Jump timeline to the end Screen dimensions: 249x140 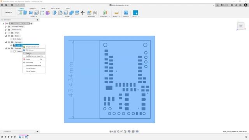coord(15,137)
